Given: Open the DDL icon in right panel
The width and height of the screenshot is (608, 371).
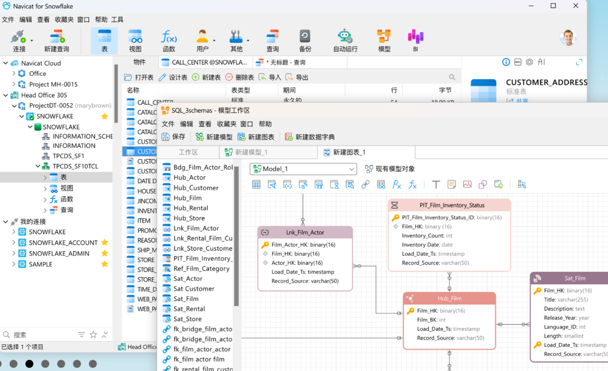Looking at the screenshot, I should [x=517, y=62].
